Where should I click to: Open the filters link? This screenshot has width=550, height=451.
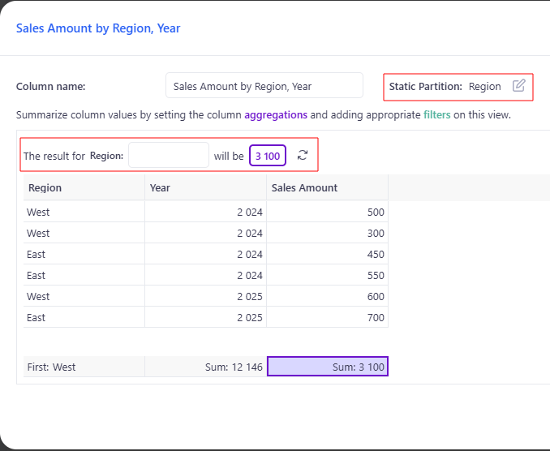point(436,114)
